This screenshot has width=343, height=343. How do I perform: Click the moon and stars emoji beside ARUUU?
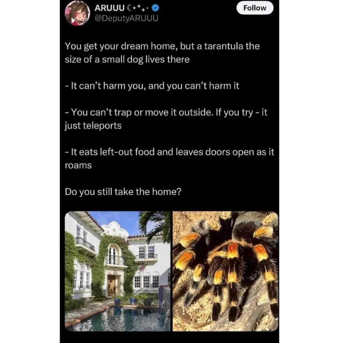[138, 8]
